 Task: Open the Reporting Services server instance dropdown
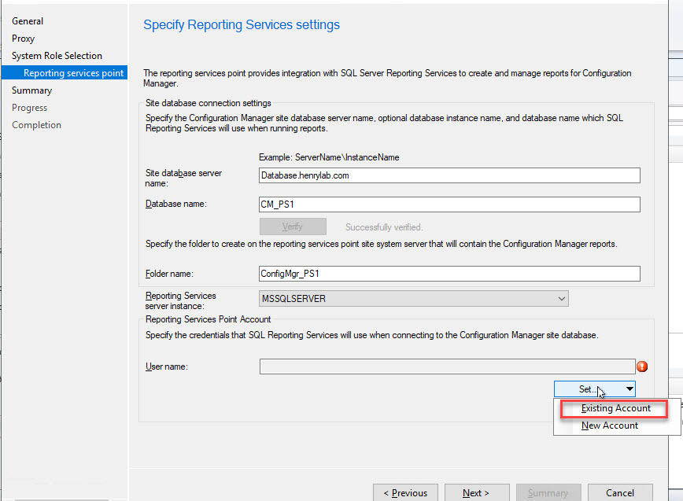tap(413, 299)
